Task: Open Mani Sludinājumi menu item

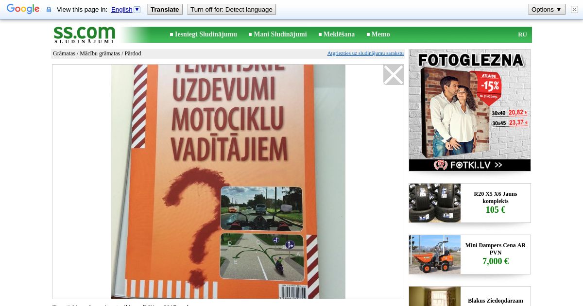Action: [280, 34]
